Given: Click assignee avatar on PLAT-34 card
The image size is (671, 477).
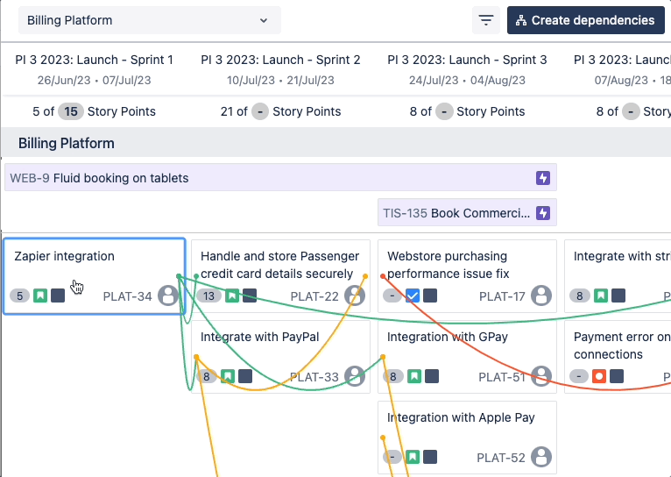Looking at the screenshot, I should click(168, 295).
